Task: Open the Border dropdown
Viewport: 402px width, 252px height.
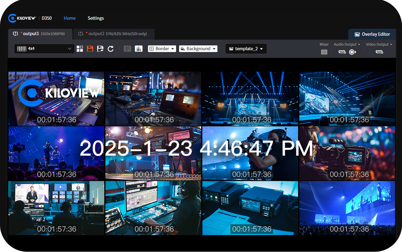Action: (x=162, y=49)
